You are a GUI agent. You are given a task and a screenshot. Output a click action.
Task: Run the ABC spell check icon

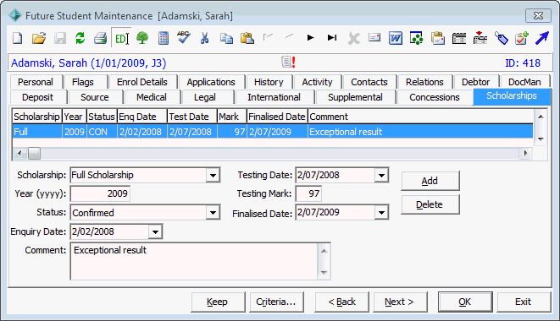(x=184, y=37)
